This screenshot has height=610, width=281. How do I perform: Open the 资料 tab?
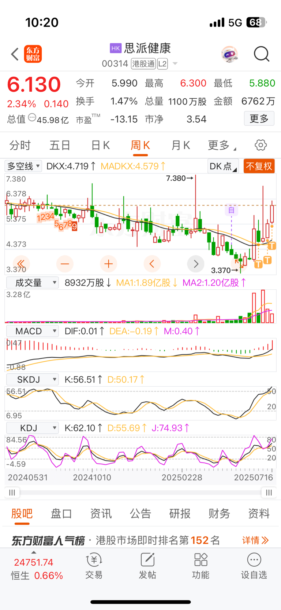click(259, 514)
